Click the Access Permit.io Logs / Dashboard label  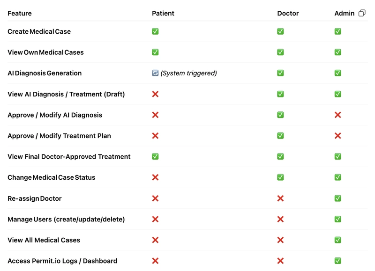point(62,261)
